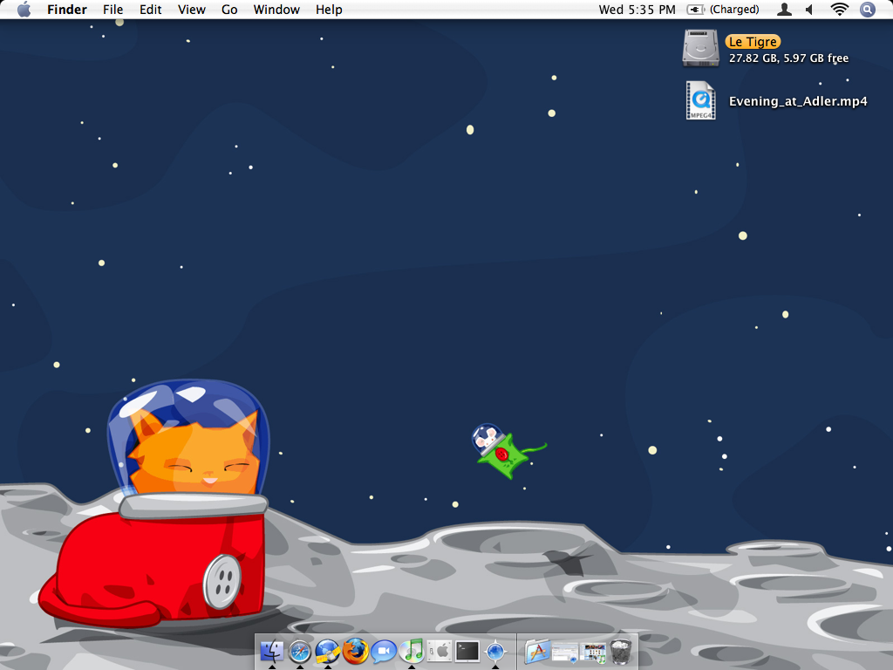Click the Wed 5:35 PM clock
Screen dimensions: 893x670
[637, 10]
